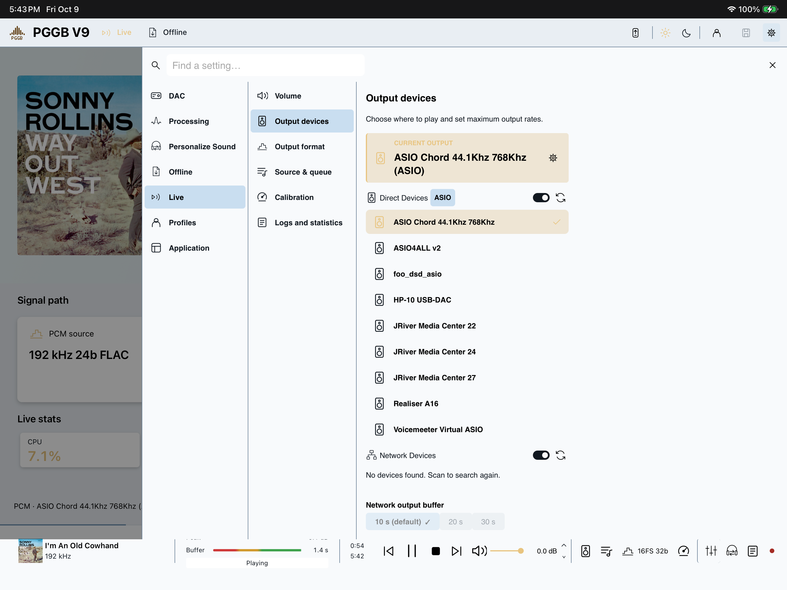Open the profile icon in top bar
The width and height of the screenshot is (787, 590).
point(716,33)
